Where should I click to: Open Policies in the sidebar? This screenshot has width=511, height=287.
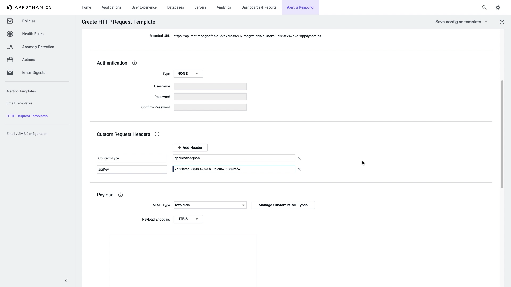click(x=29, y=21)
